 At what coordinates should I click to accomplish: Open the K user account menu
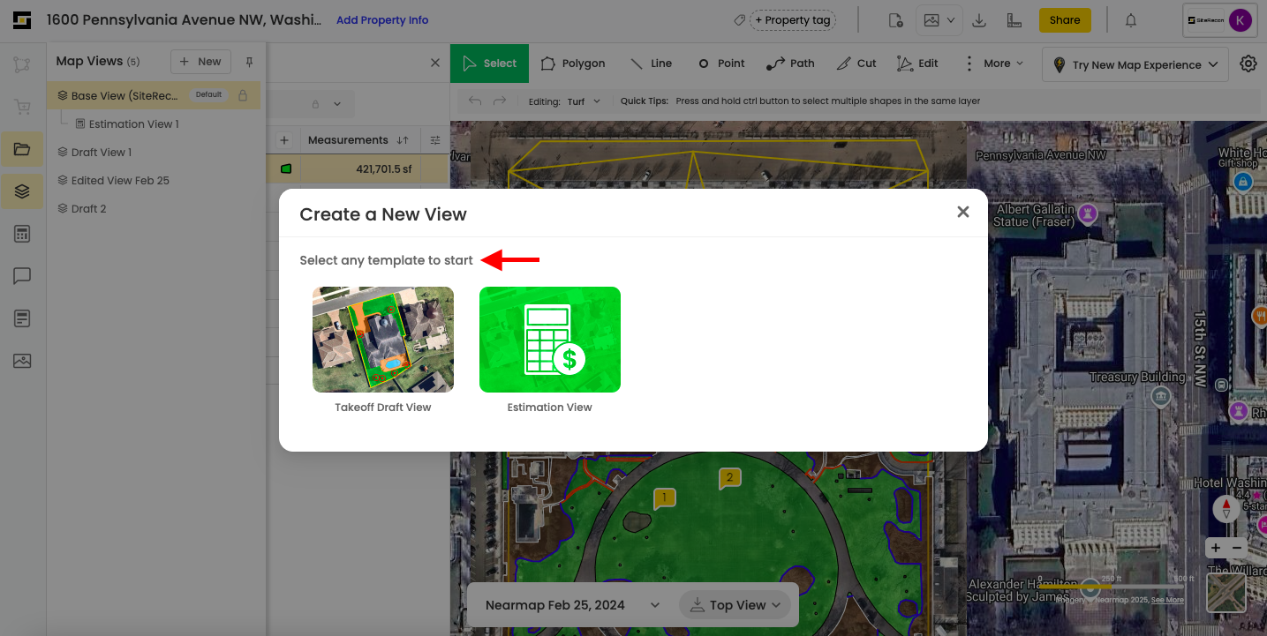[x=1240, y=20]
